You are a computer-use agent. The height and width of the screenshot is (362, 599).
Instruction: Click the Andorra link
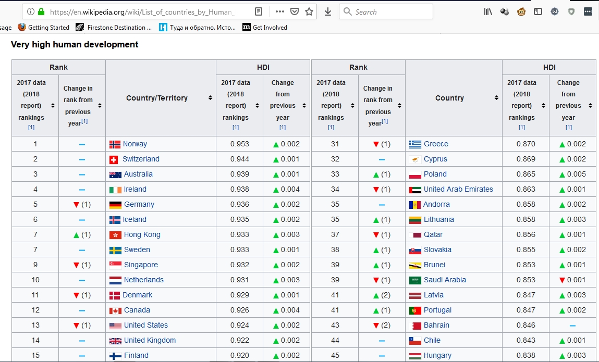tap(436, 204)
